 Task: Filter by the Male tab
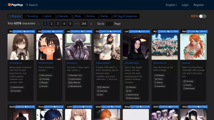point(76,16)
